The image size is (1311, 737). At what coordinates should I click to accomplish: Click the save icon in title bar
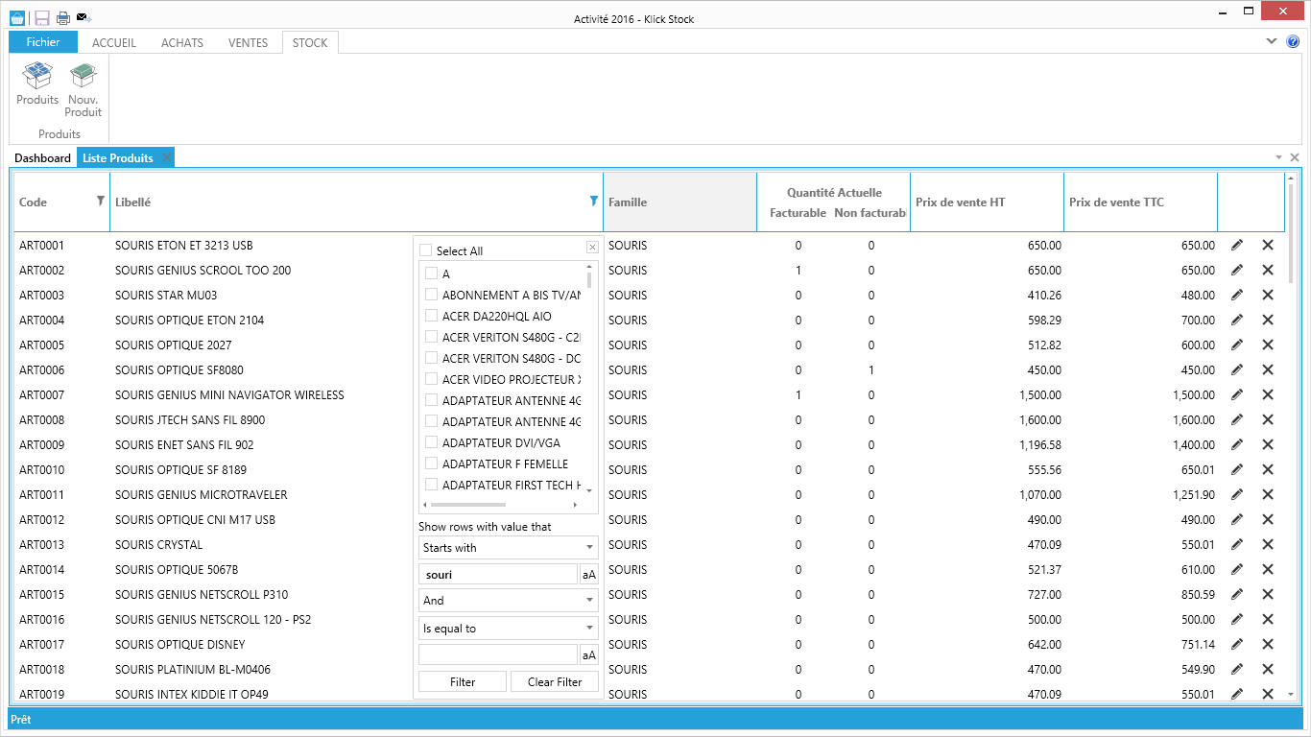click(41, 18)
